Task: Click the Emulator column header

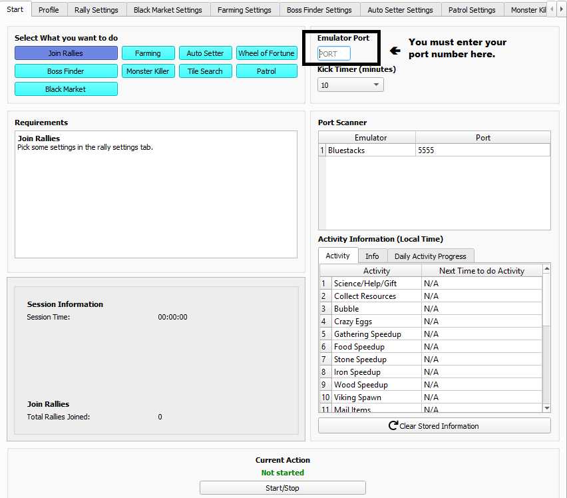Action: 370,137
